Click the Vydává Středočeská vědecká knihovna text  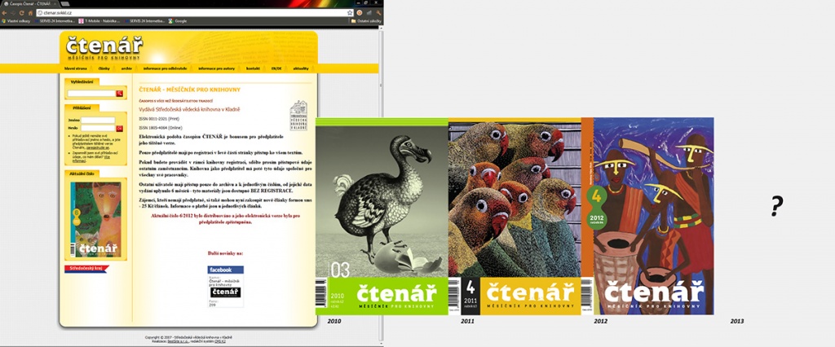click(x=189, y=108)
